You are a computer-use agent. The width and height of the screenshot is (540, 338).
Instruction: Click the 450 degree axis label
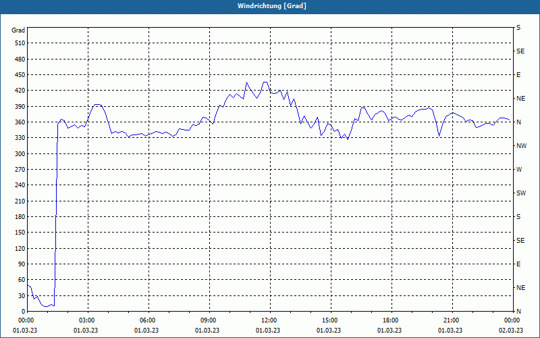(x=20, y=75)
